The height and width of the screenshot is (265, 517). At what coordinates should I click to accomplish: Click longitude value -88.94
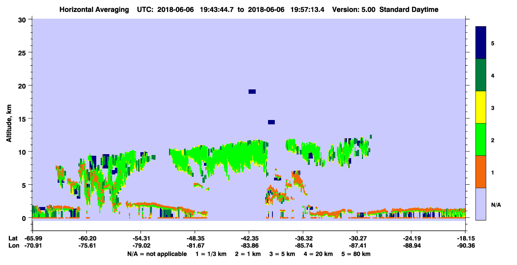tap(411, 246)
